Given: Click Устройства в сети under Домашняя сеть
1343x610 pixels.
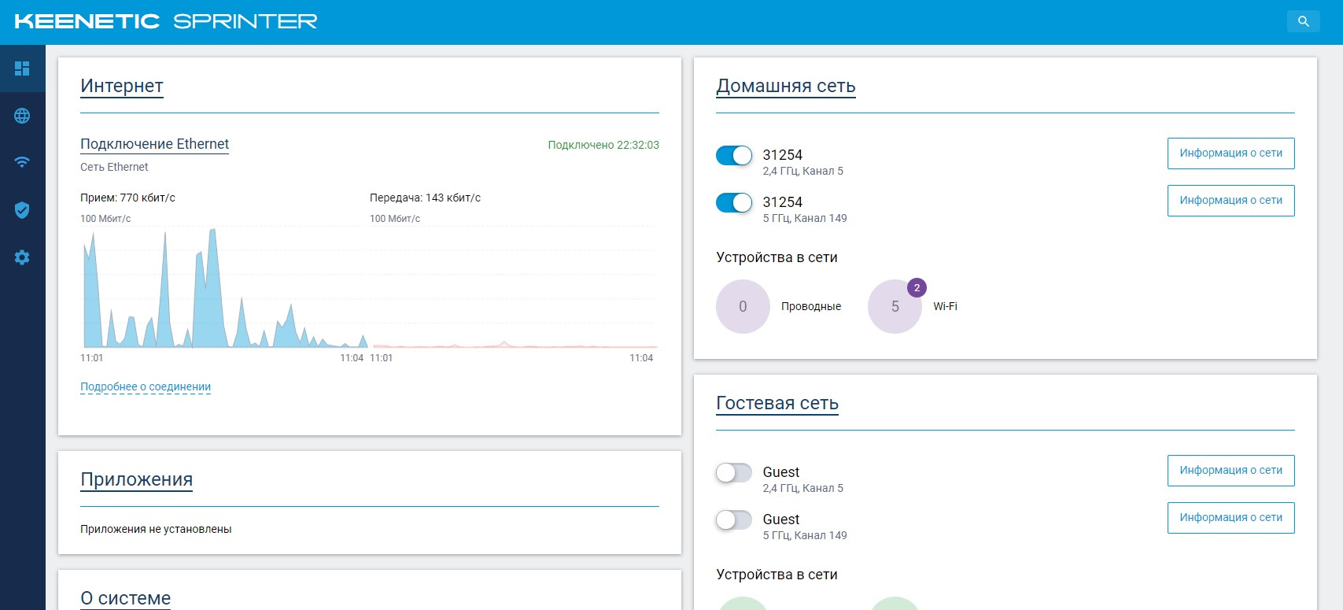Looking at the screenshot, I should click(777, 257).
